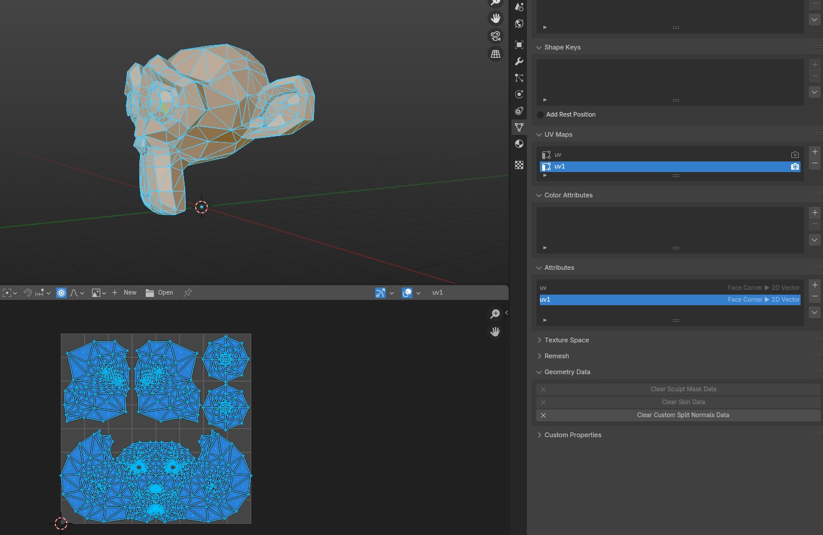Click the camera view icon in viewport
This screenshot has width=823, height=535.
[x=496, y=36]
